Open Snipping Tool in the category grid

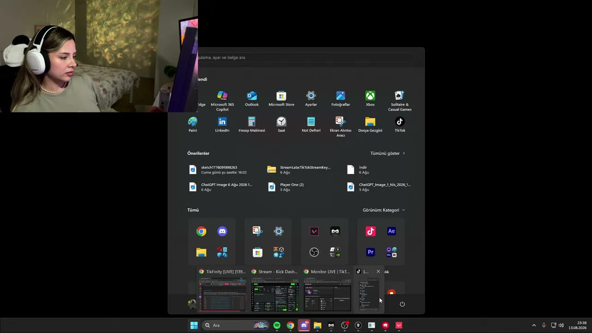258,231
